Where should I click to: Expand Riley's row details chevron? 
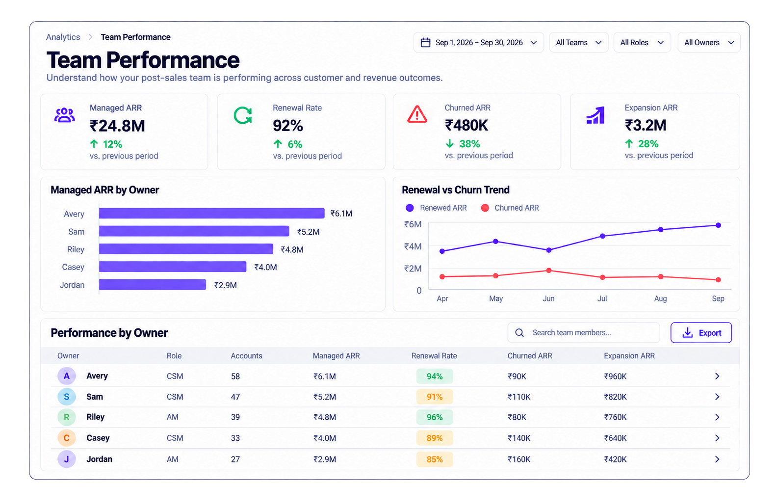(717, 417)
